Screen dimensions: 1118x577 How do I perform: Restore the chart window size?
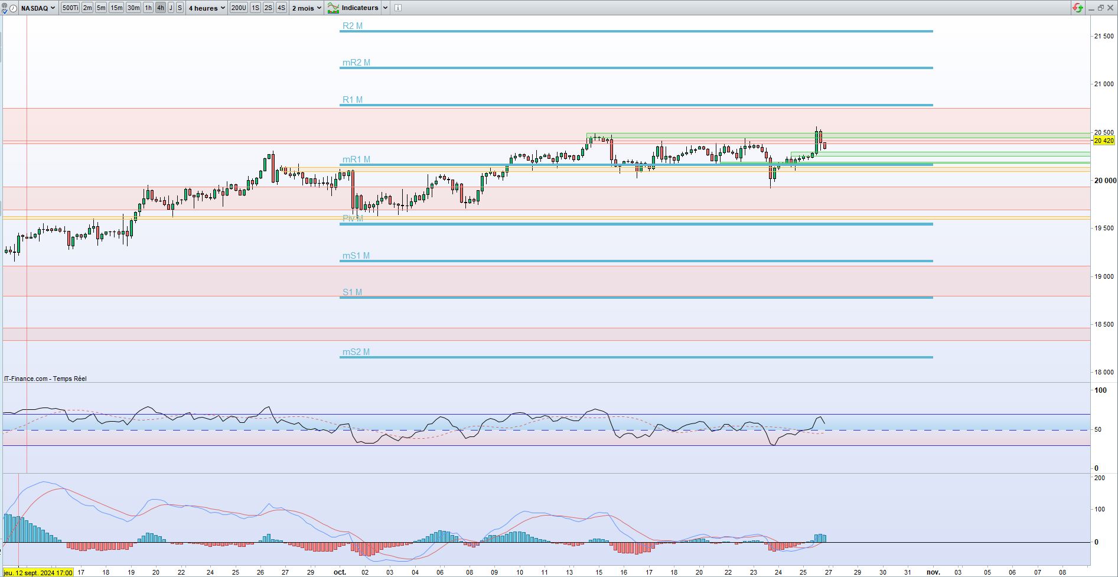tap(1100, 8)
